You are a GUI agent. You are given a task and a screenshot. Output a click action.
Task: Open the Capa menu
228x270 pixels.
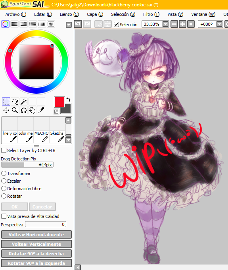(95, 14)
